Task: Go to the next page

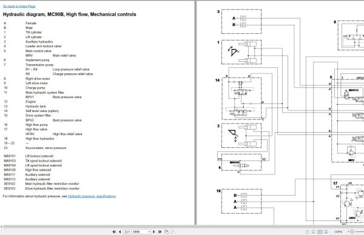Action: [153, 231]
